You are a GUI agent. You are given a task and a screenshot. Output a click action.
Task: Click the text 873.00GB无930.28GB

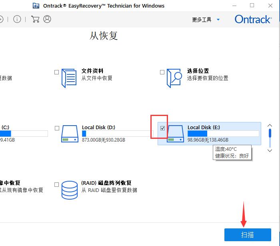[104, 140]
